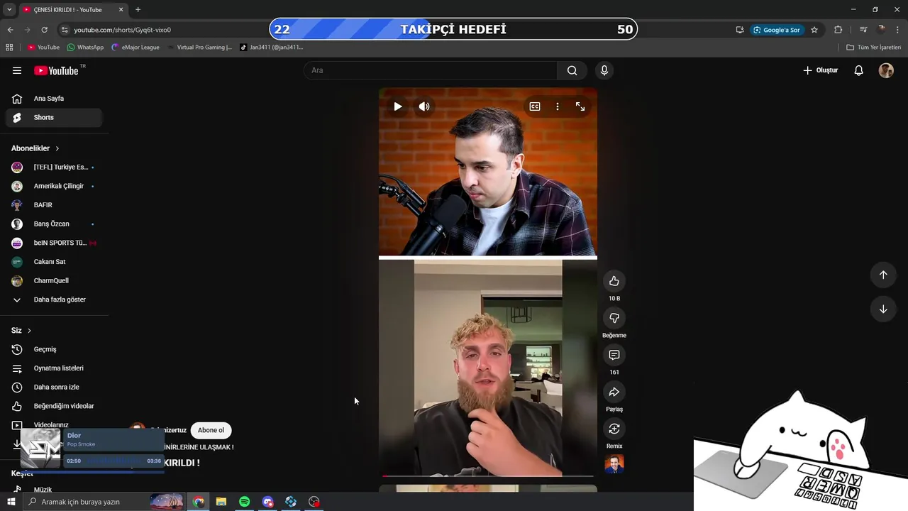
Task: Open Daha sonra izle list
Action: click(54, 387)
